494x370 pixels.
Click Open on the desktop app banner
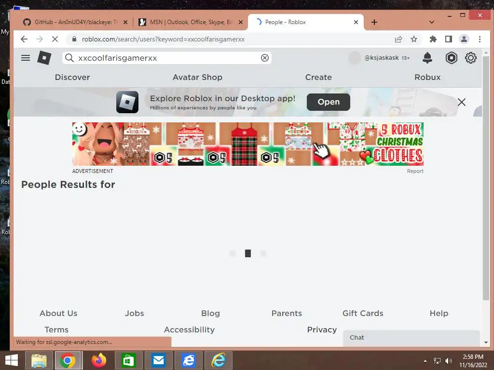(x=328, y=102)
